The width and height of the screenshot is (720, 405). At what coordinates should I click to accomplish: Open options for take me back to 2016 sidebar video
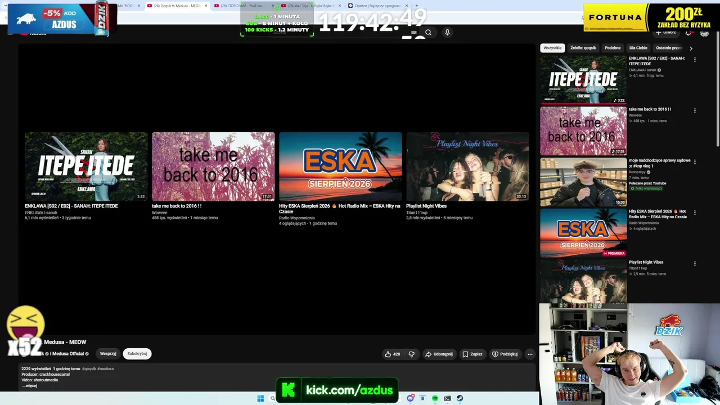(695, 111)
